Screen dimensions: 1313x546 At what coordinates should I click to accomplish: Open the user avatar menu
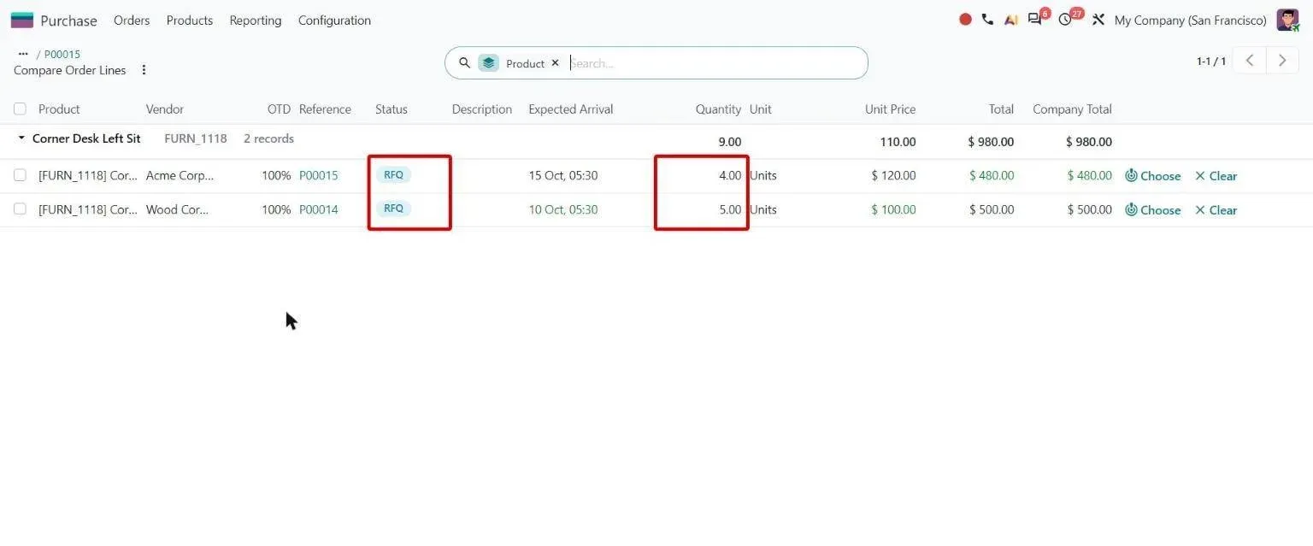1287,20
